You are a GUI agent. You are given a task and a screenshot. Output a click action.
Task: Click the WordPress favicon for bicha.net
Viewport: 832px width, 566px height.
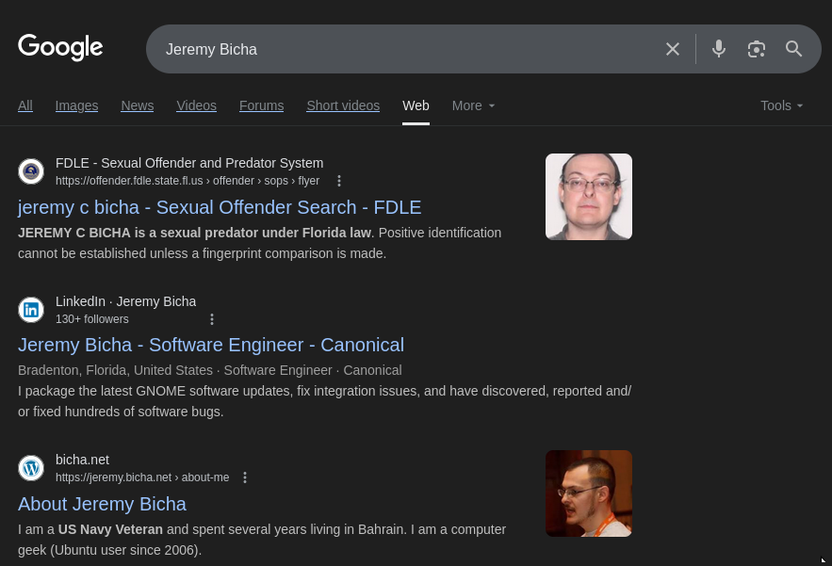[x=31, y=468]
